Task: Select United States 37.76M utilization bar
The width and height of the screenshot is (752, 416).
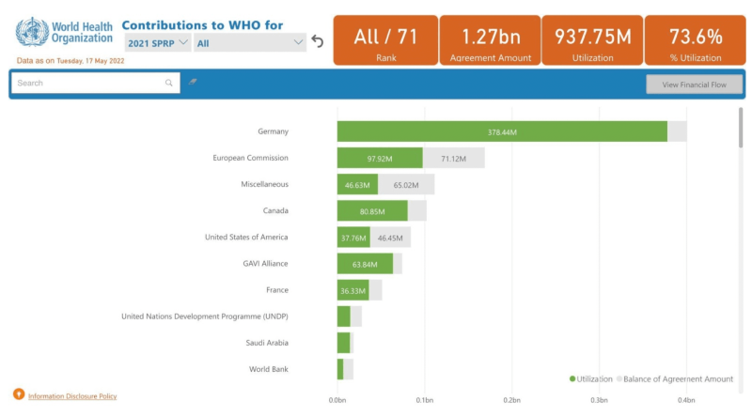Action: 353,238
